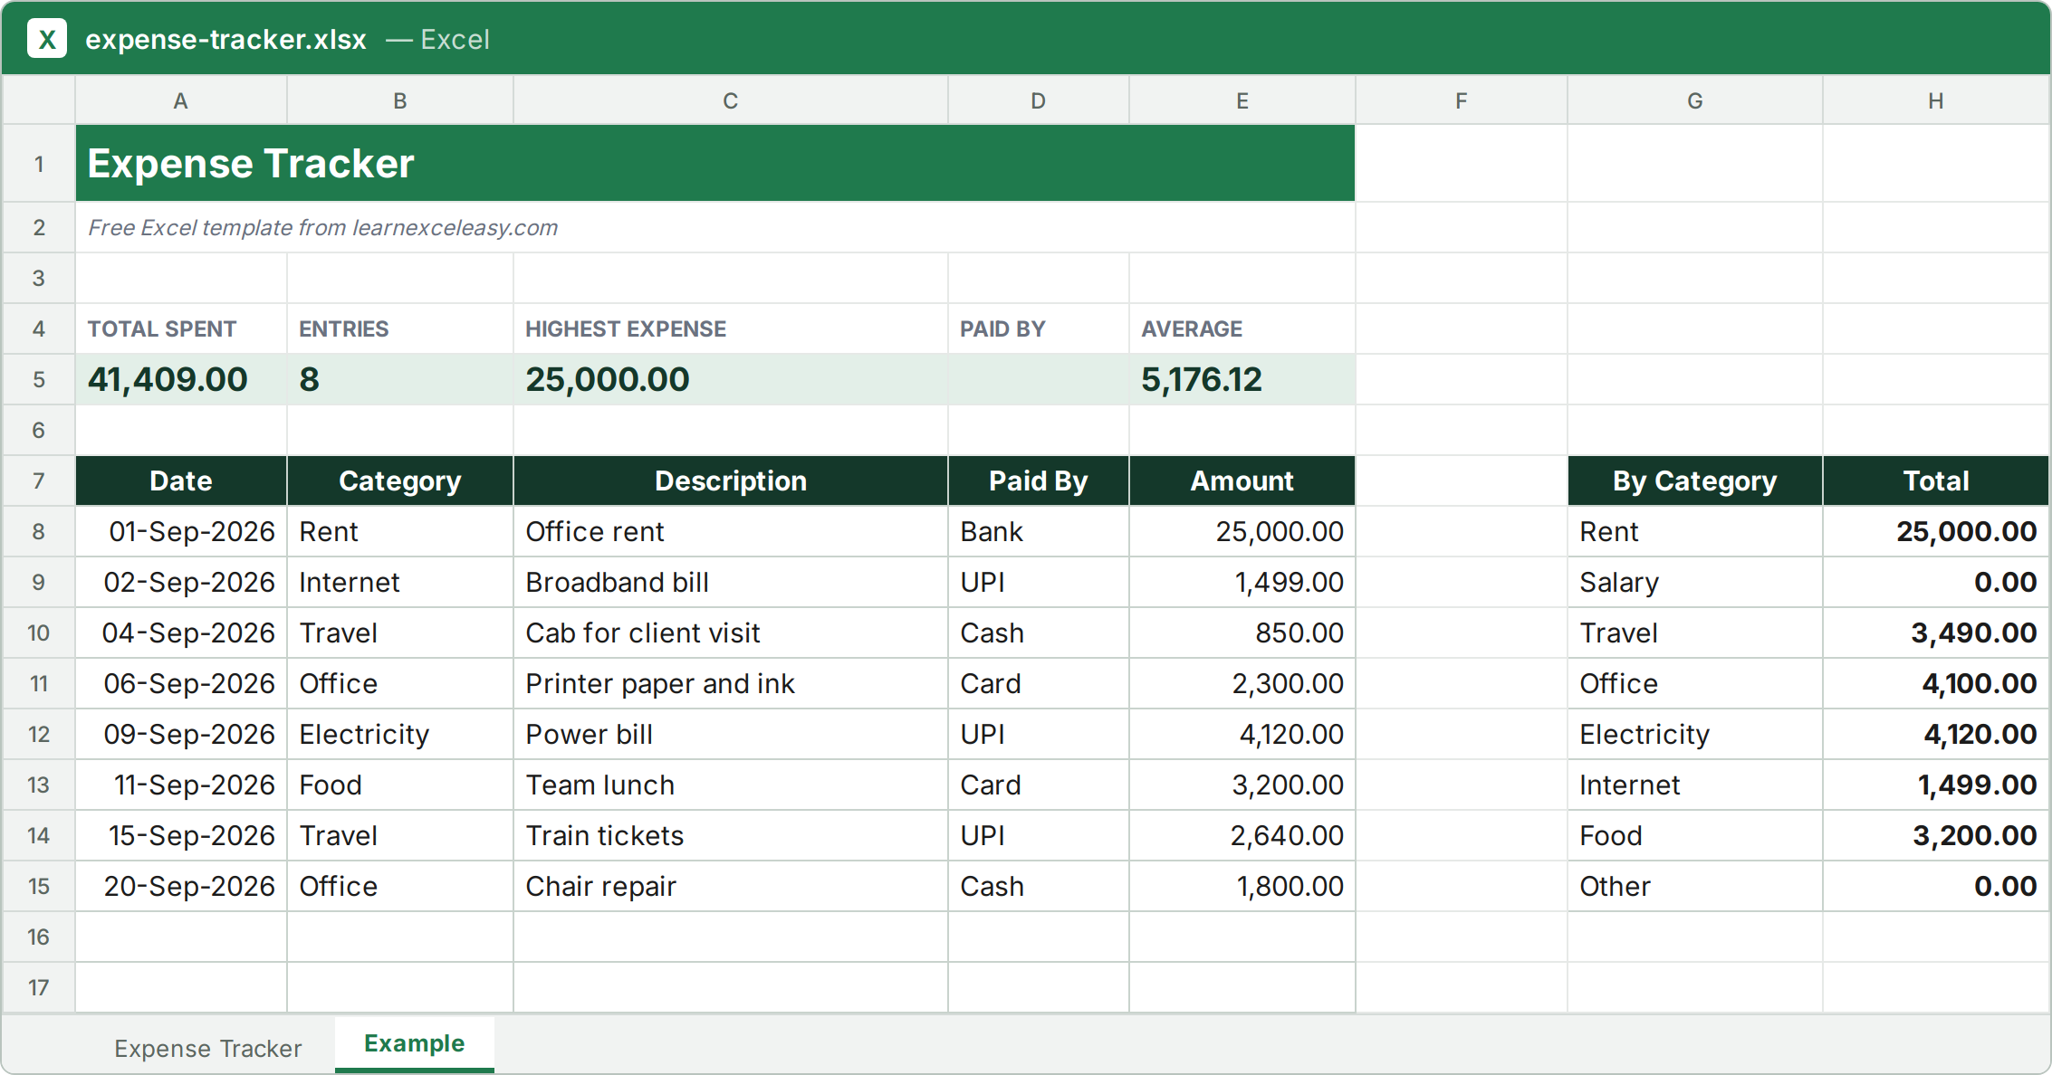Click the Excel app icon in title bar

(x=47, y=39)
